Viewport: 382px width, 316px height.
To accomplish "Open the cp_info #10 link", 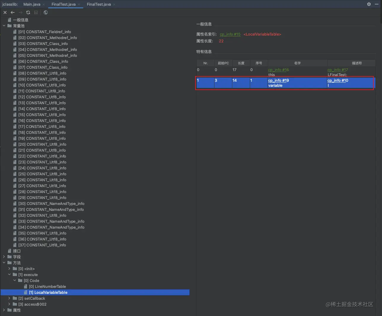I will 338,81.
